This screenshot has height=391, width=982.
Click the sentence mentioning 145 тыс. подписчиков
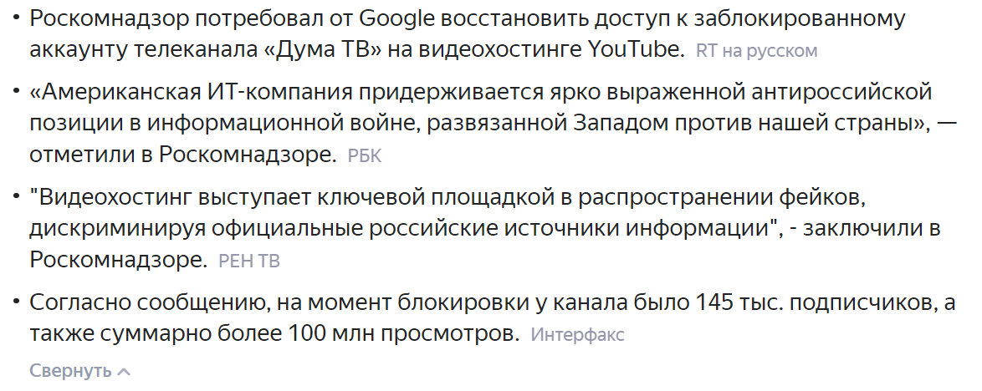492,317
